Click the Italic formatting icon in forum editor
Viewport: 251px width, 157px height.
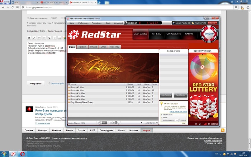[34, 38]
